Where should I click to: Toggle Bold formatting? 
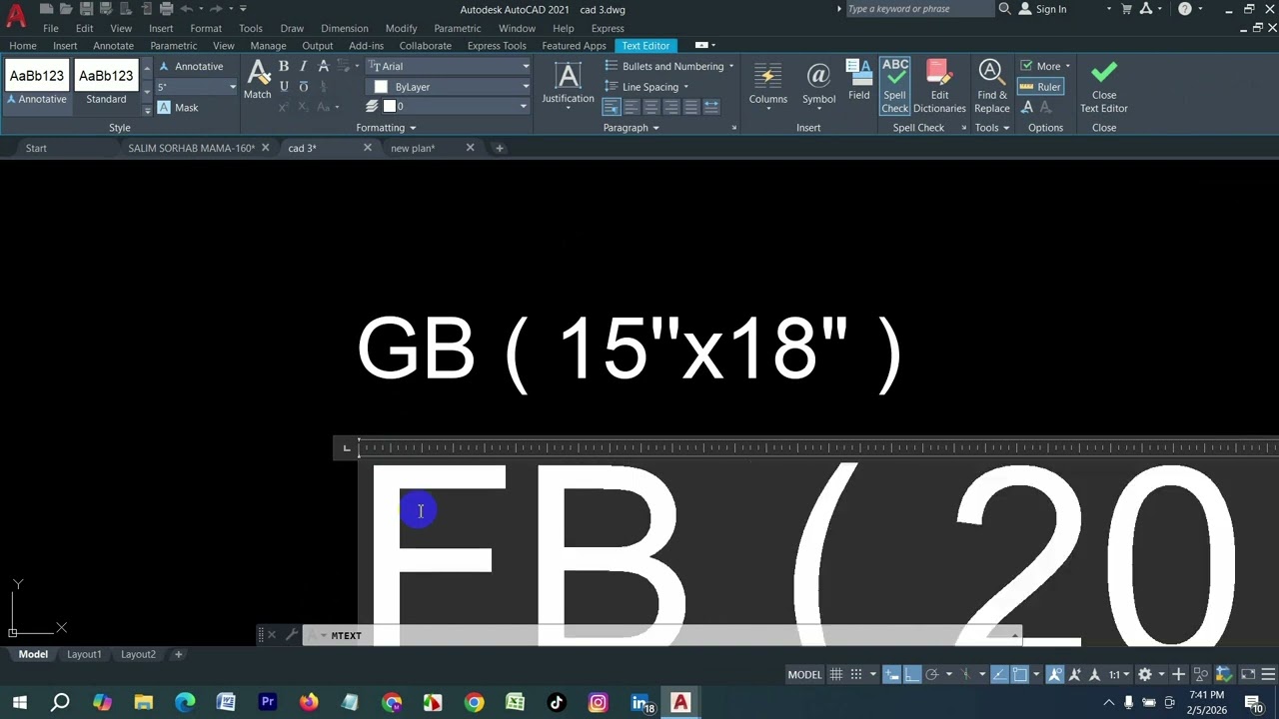284,67
